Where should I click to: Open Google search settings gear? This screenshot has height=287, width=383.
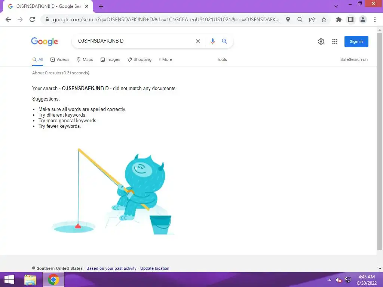[321, 41]
